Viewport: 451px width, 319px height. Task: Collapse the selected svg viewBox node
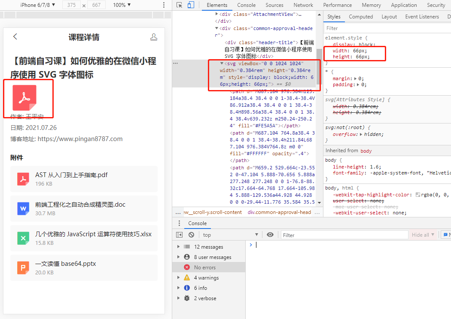click(222, 63)
